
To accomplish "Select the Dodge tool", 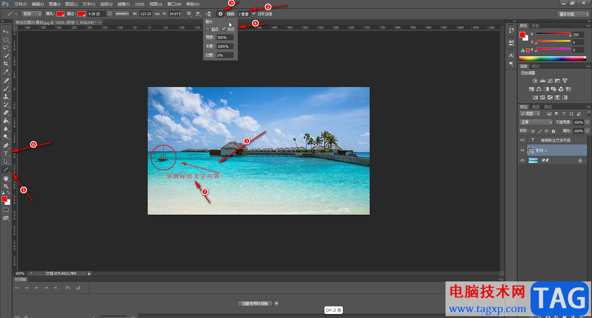I will pyautogui.click(x=6, y=137).
